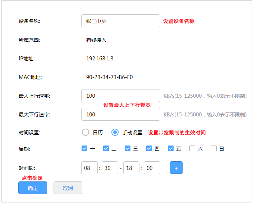Uncheck the 二 (Tuesday) checkbox

coord(106,148)
